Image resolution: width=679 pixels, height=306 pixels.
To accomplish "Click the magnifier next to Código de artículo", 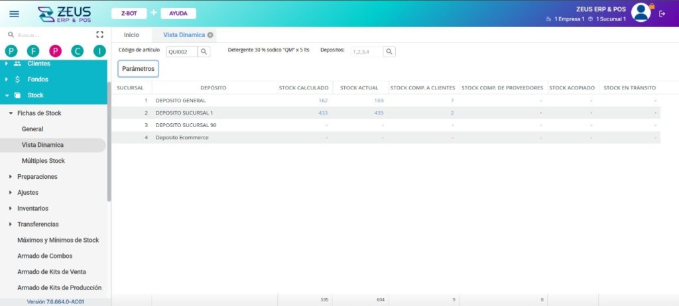I will pyautogui.click(x=204, y=52).
